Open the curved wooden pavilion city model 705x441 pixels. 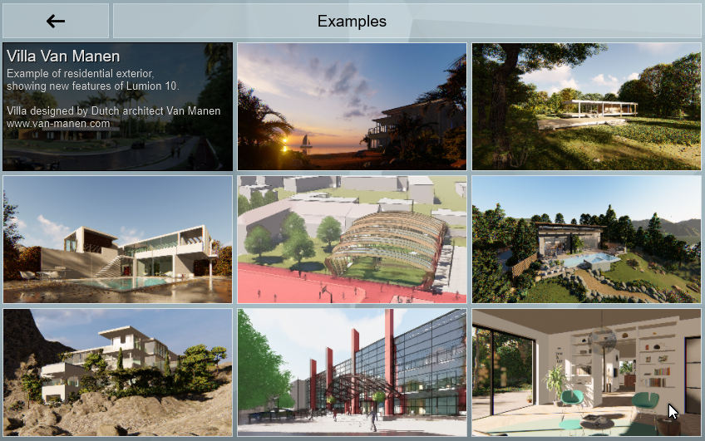tap(352, 239)
